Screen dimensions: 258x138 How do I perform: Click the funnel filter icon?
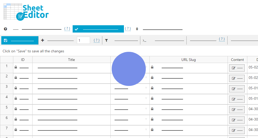coord(106,40)
